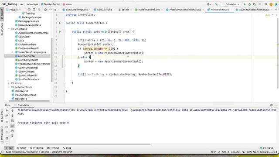Switch to PradeepNumberSorterImpl.java tab

click(x=185, y=10)
